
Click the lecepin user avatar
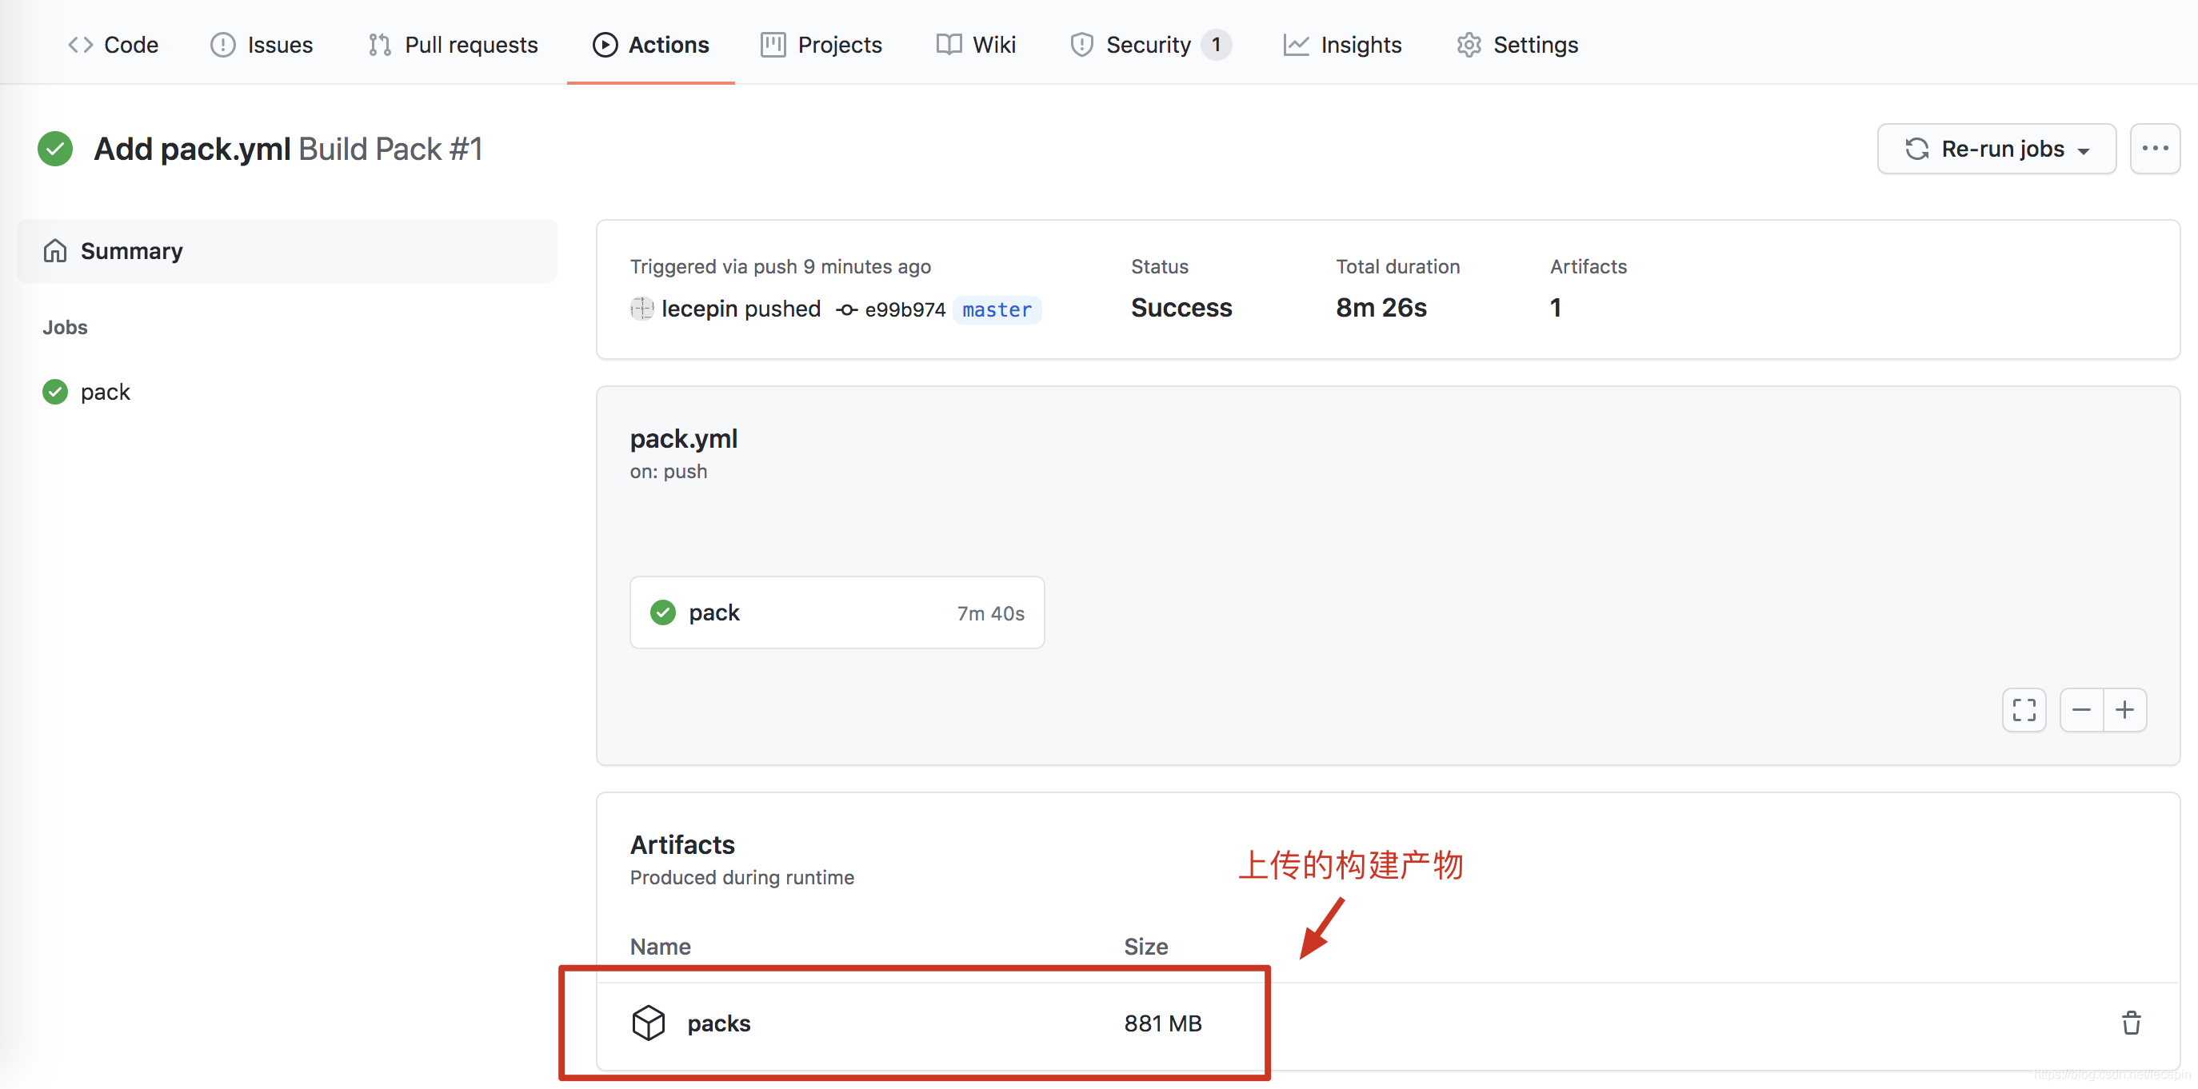coord(641,309)
